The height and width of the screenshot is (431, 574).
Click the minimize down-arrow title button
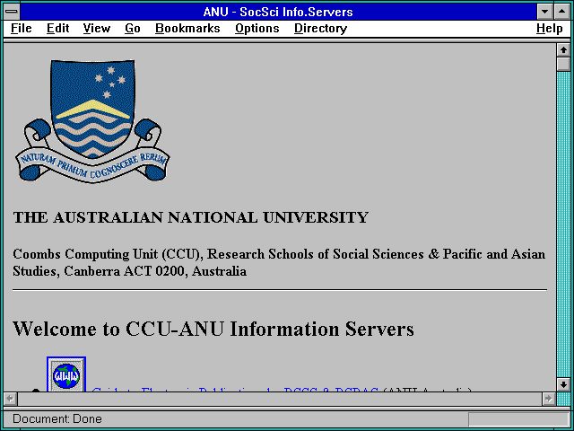click(x=544, y=12)
